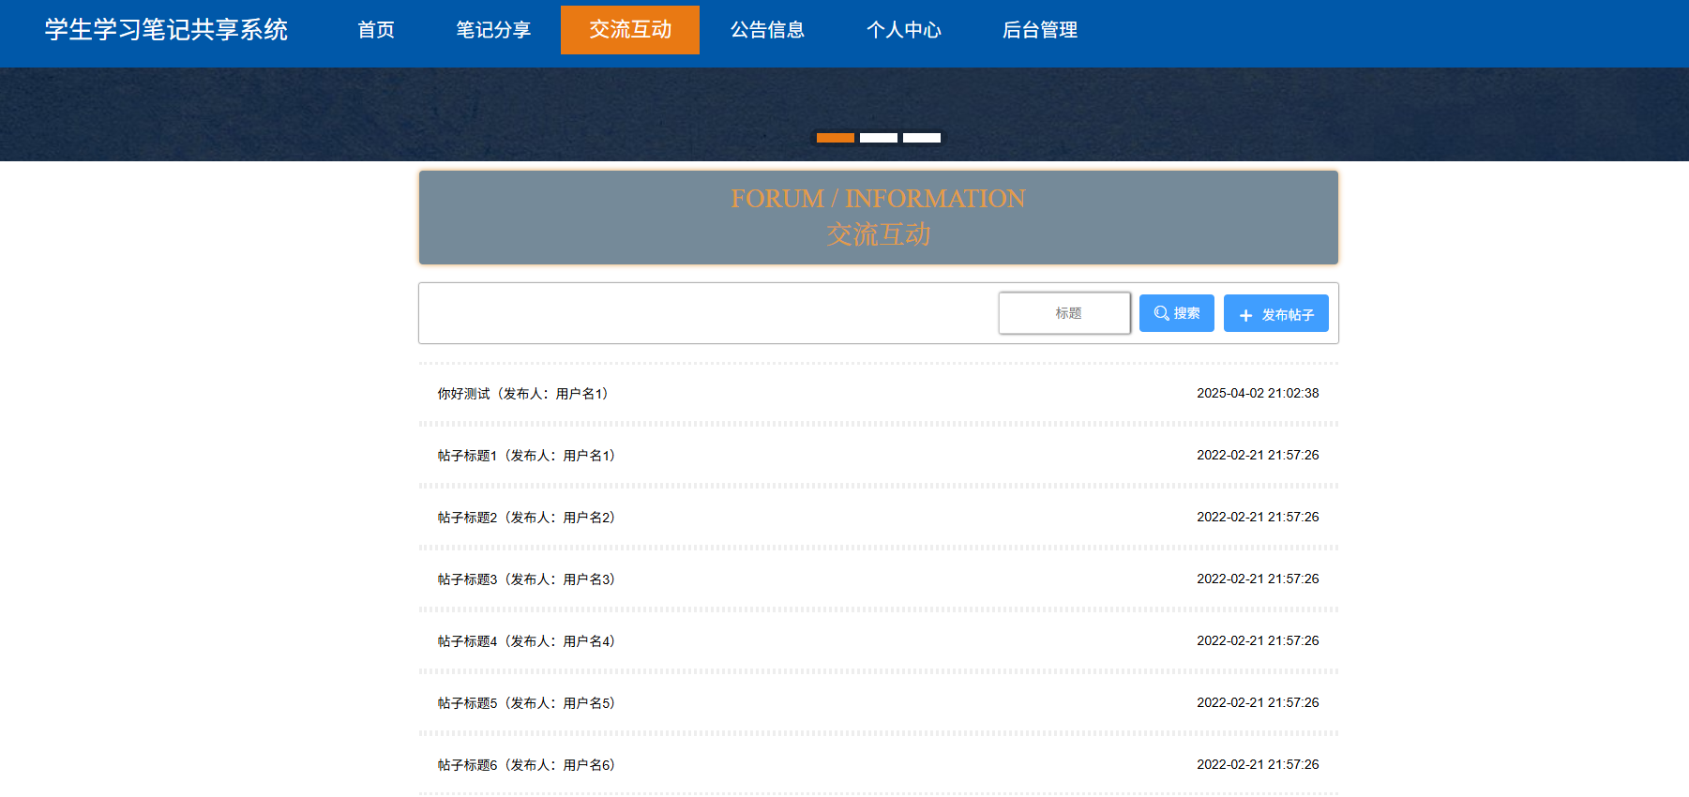Click the timestamp on 帖子标题3 row

tap(1258, 579)
